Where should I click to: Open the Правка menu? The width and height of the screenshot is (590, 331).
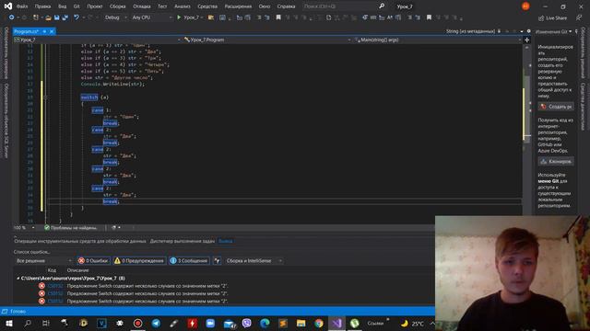[42, 6]
